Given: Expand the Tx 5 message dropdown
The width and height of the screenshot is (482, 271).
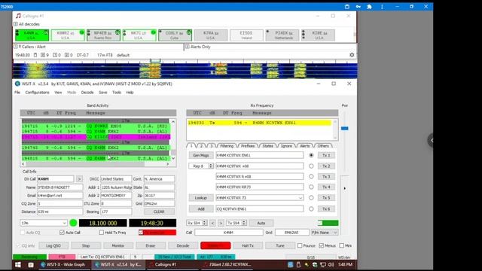Looking at the screenshot, I should (300, 197).
